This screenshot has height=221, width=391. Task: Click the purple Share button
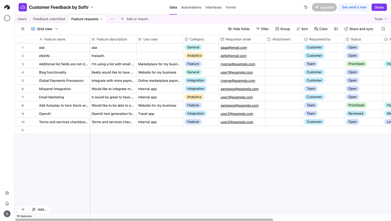coord(379,7)
